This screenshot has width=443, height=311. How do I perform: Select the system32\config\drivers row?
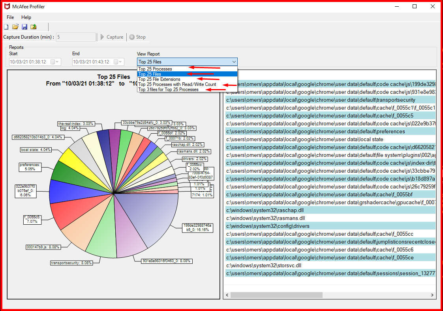point(330,226)
